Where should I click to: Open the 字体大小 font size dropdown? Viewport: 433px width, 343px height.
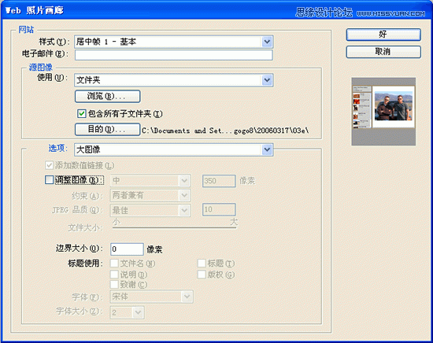(127, 312)
